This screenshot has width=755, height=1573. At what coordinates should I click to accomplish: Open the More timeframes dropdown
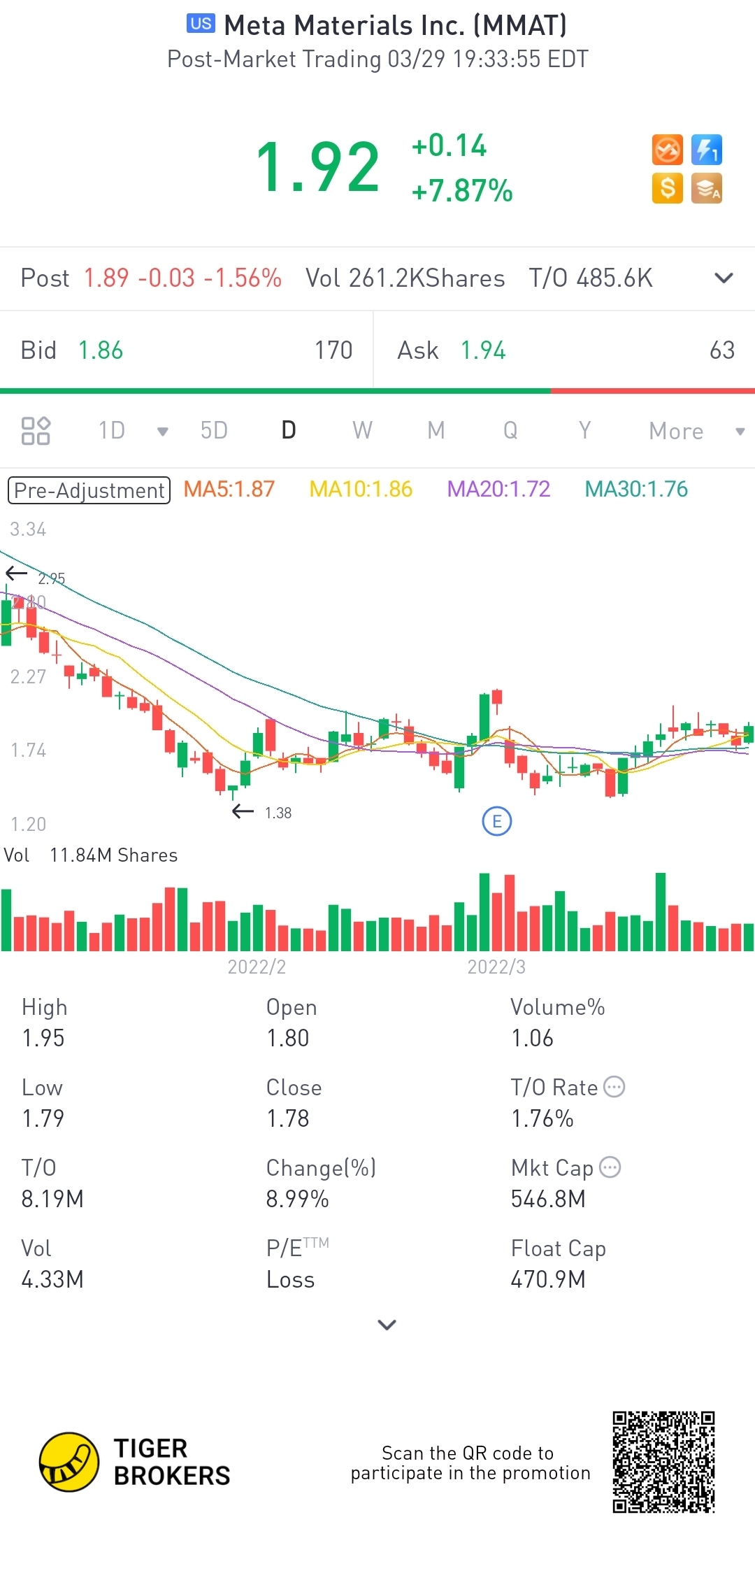[x=696, y=431]
